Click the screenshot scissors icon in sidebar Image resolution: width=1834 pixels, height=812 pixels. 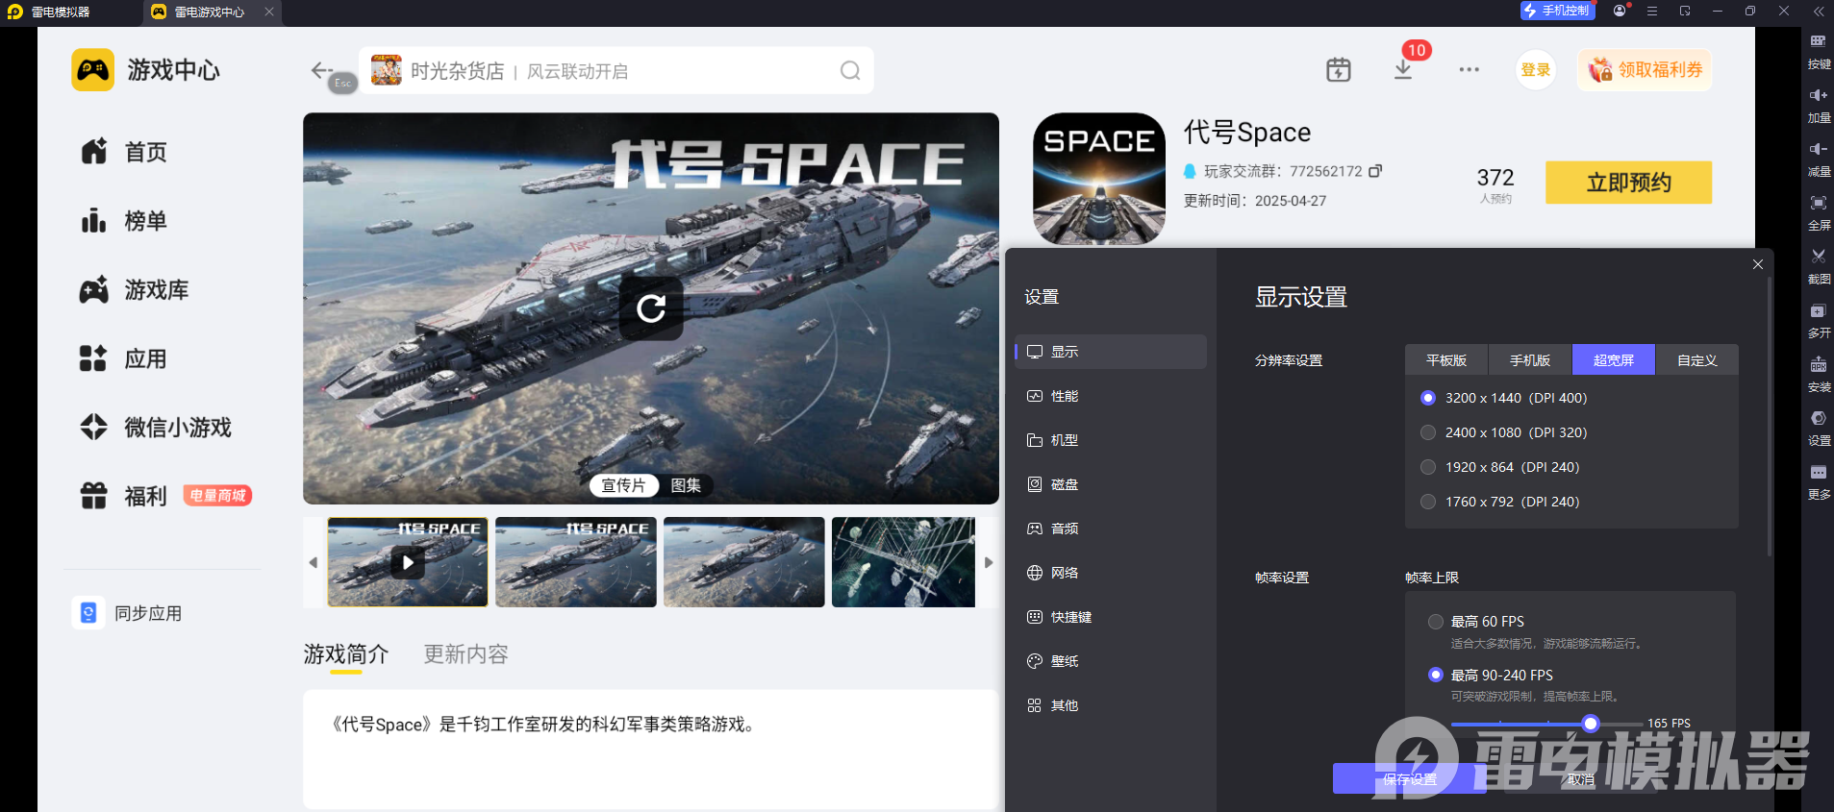(1818, 257)
